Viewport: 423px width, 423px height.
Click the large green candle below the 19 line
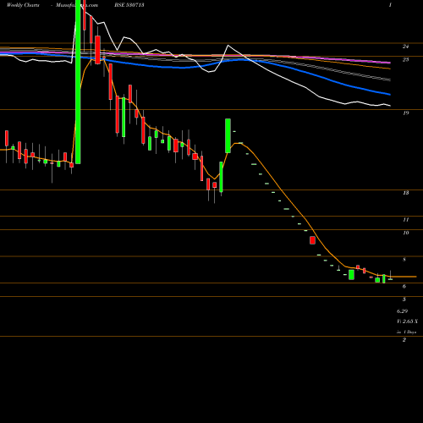point(228,136)
